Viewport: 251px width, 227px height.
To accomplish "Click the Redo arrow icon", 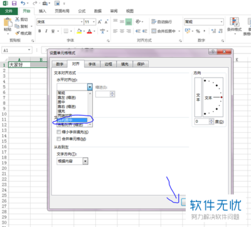I will (35, 3).
